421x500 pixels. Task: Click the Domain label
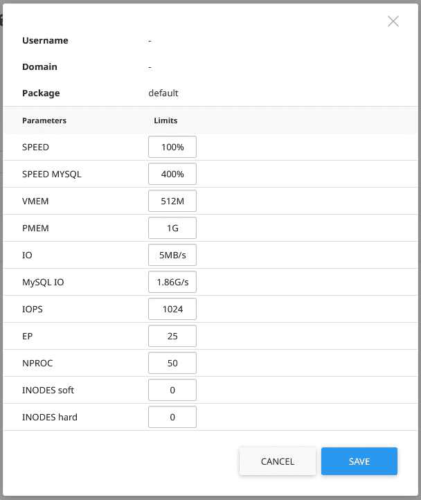pos(39,67)
